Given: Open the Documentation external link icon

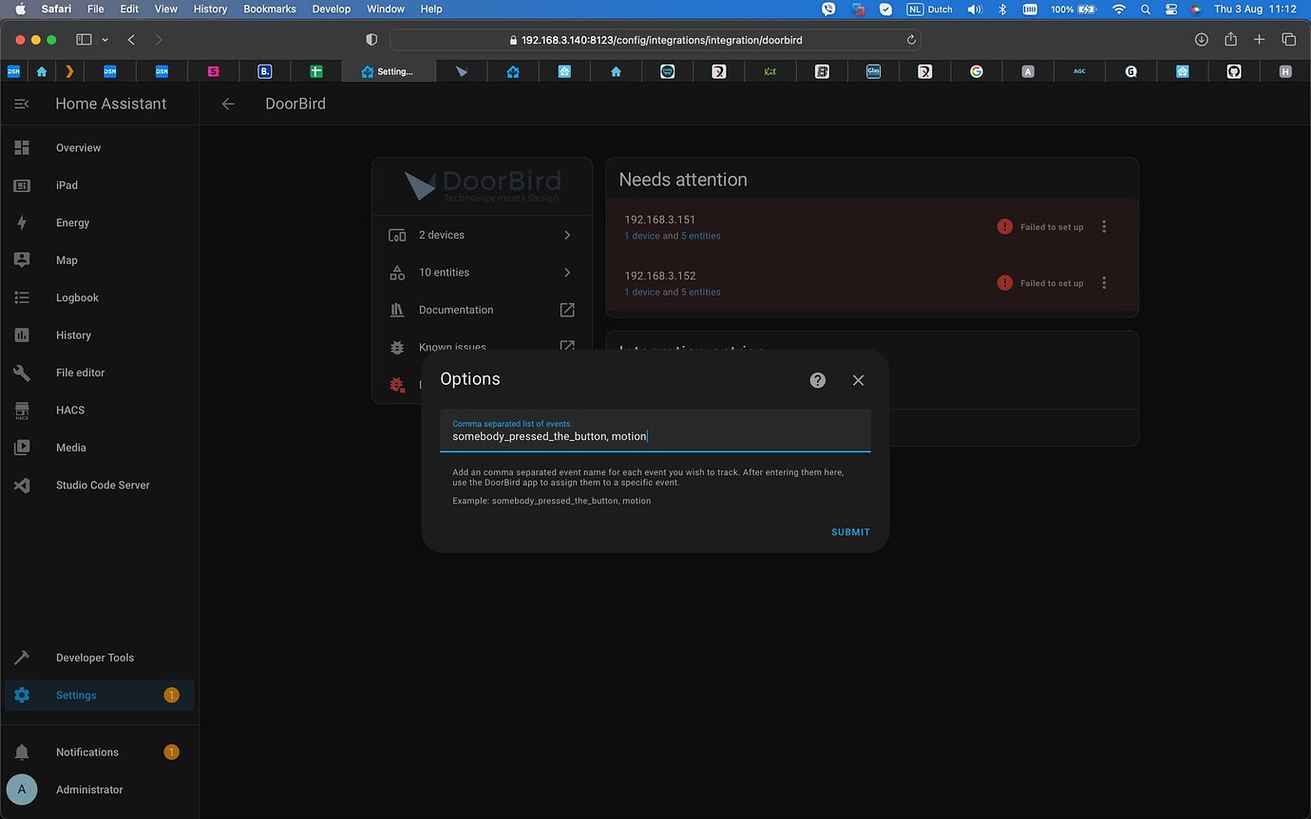Looking at the screenshot, I should point(566,309).
